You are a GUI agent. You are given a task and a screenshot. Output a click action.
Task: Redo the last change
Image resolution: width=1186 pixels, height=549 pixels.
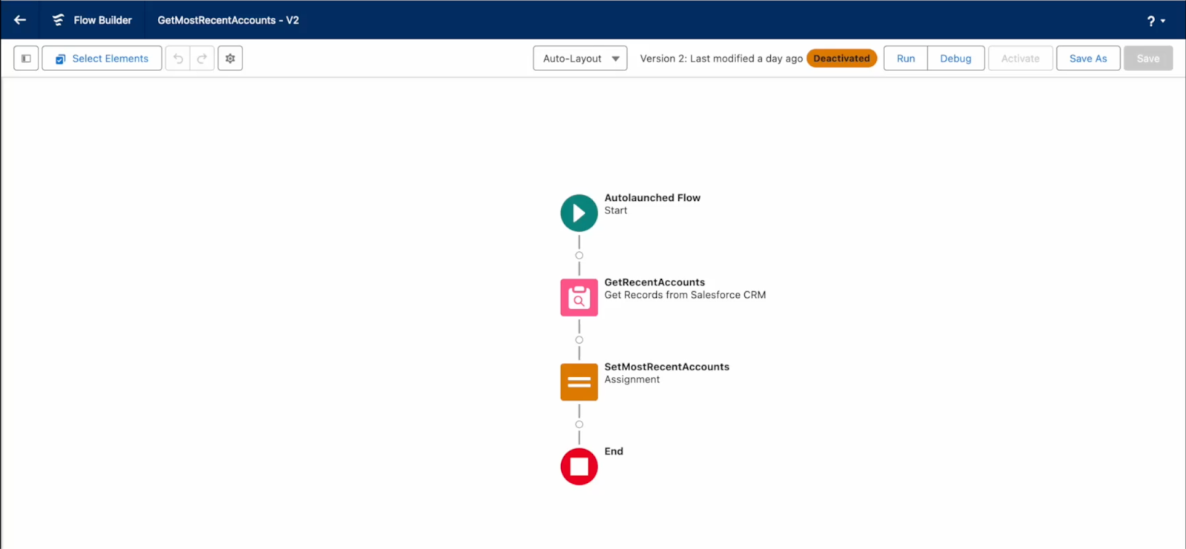tap(202, 59)
